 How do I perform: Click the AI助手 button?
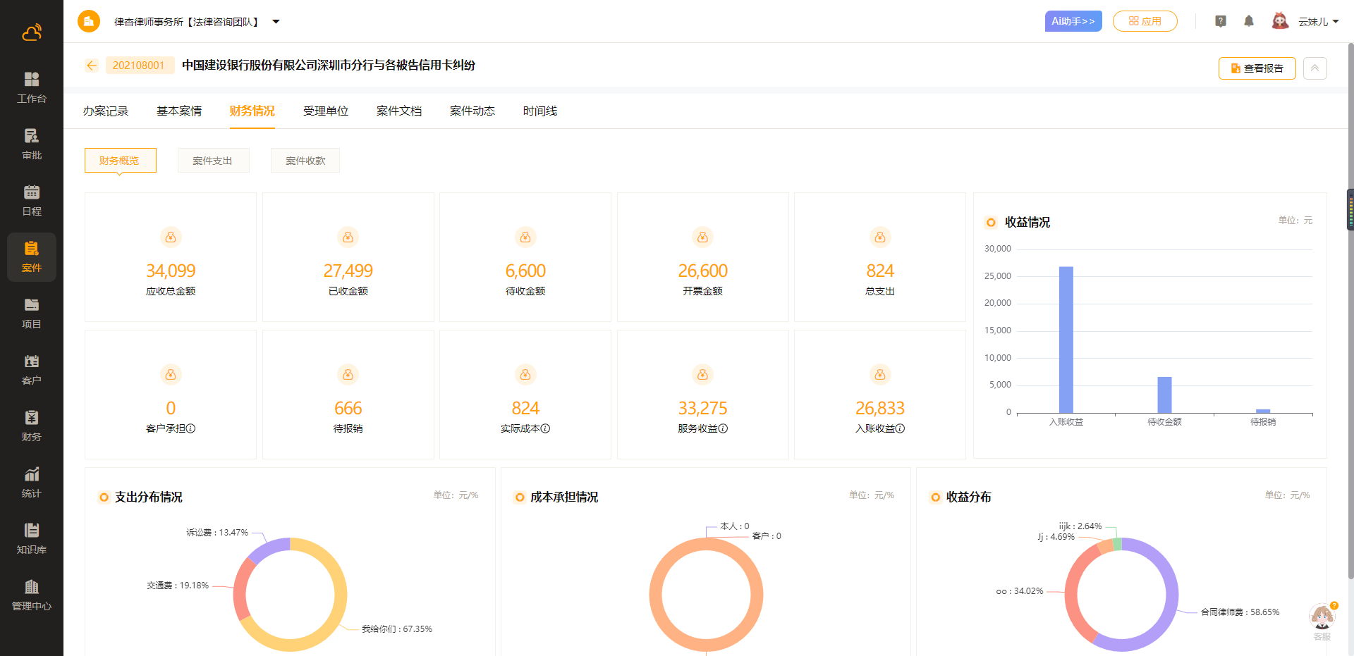(x=1073, y=21)
